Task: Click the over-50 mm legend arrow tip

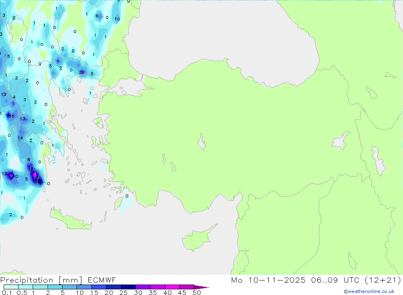Action: coord(201,287)
